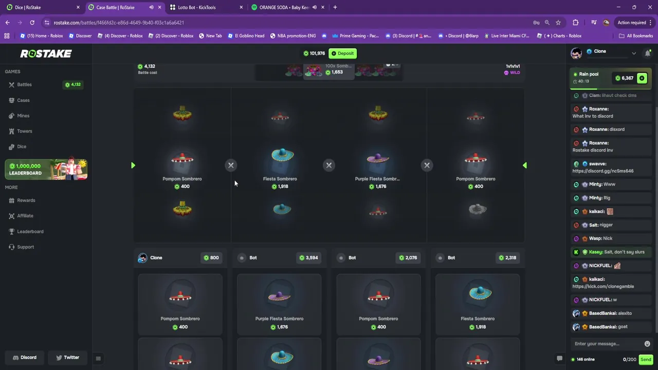Click the green Deposit button
The image size is (658, 370).
click(x=342, y=53)
